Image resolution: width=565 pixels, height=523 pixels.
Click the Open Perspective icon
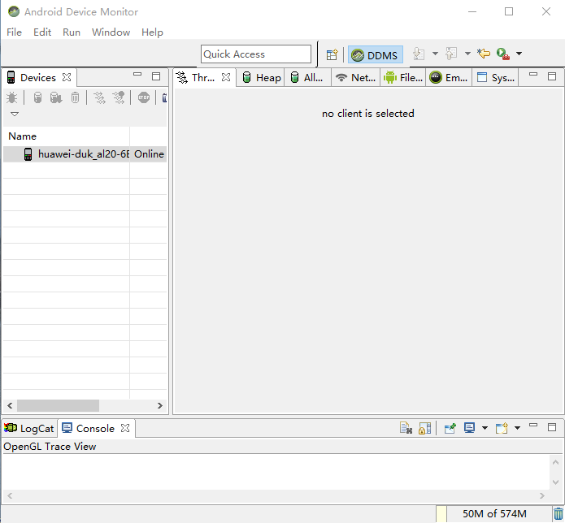click(x=332, y=54)
